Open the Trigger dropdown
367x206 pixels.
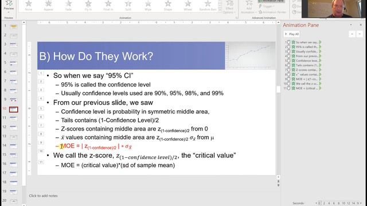click(267, 6)
